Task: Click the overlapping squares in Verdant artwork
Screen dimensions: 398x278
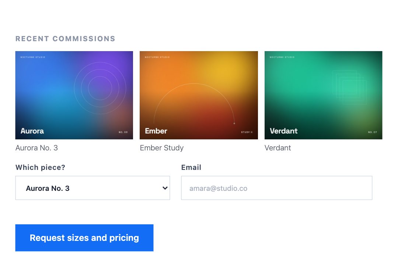Action: point(349,88)
